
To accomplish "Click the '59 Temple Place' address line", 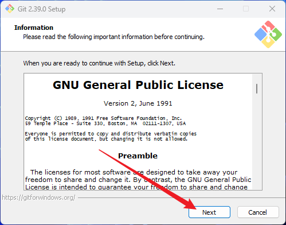I will coord(105,123).
